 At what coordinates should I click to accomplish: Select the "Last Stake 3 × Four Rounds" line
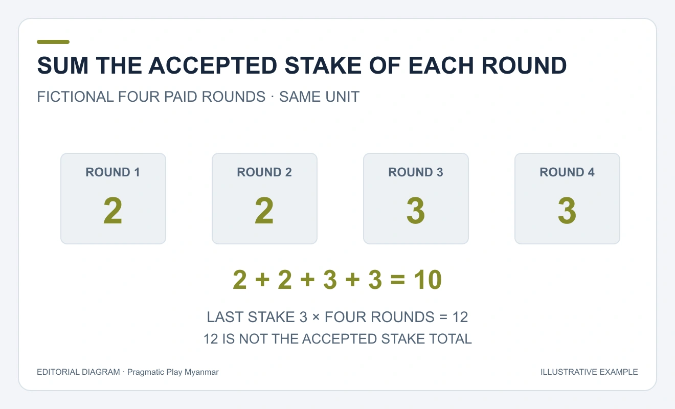pos(321,317)
